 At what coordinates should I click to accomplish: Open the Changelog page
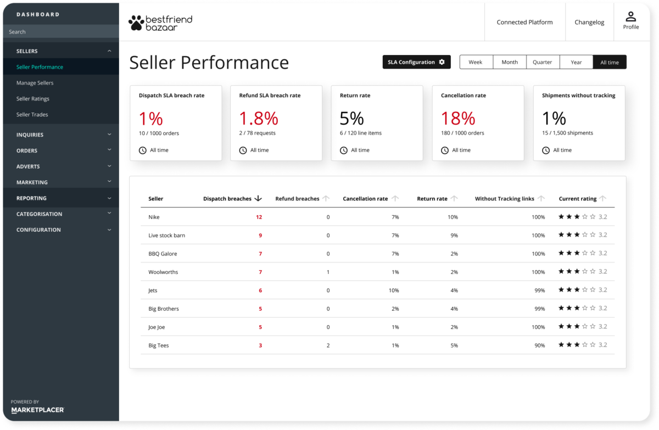tap(589, 22)
